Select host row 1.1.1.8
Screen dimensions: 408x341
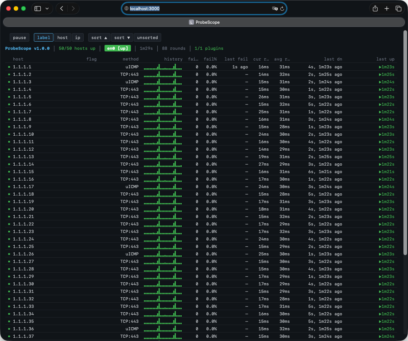pos(201,119)
